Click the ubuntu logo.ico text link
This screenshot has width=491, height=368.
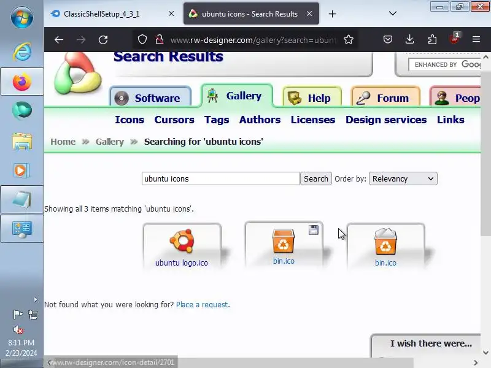coord(182,263)
